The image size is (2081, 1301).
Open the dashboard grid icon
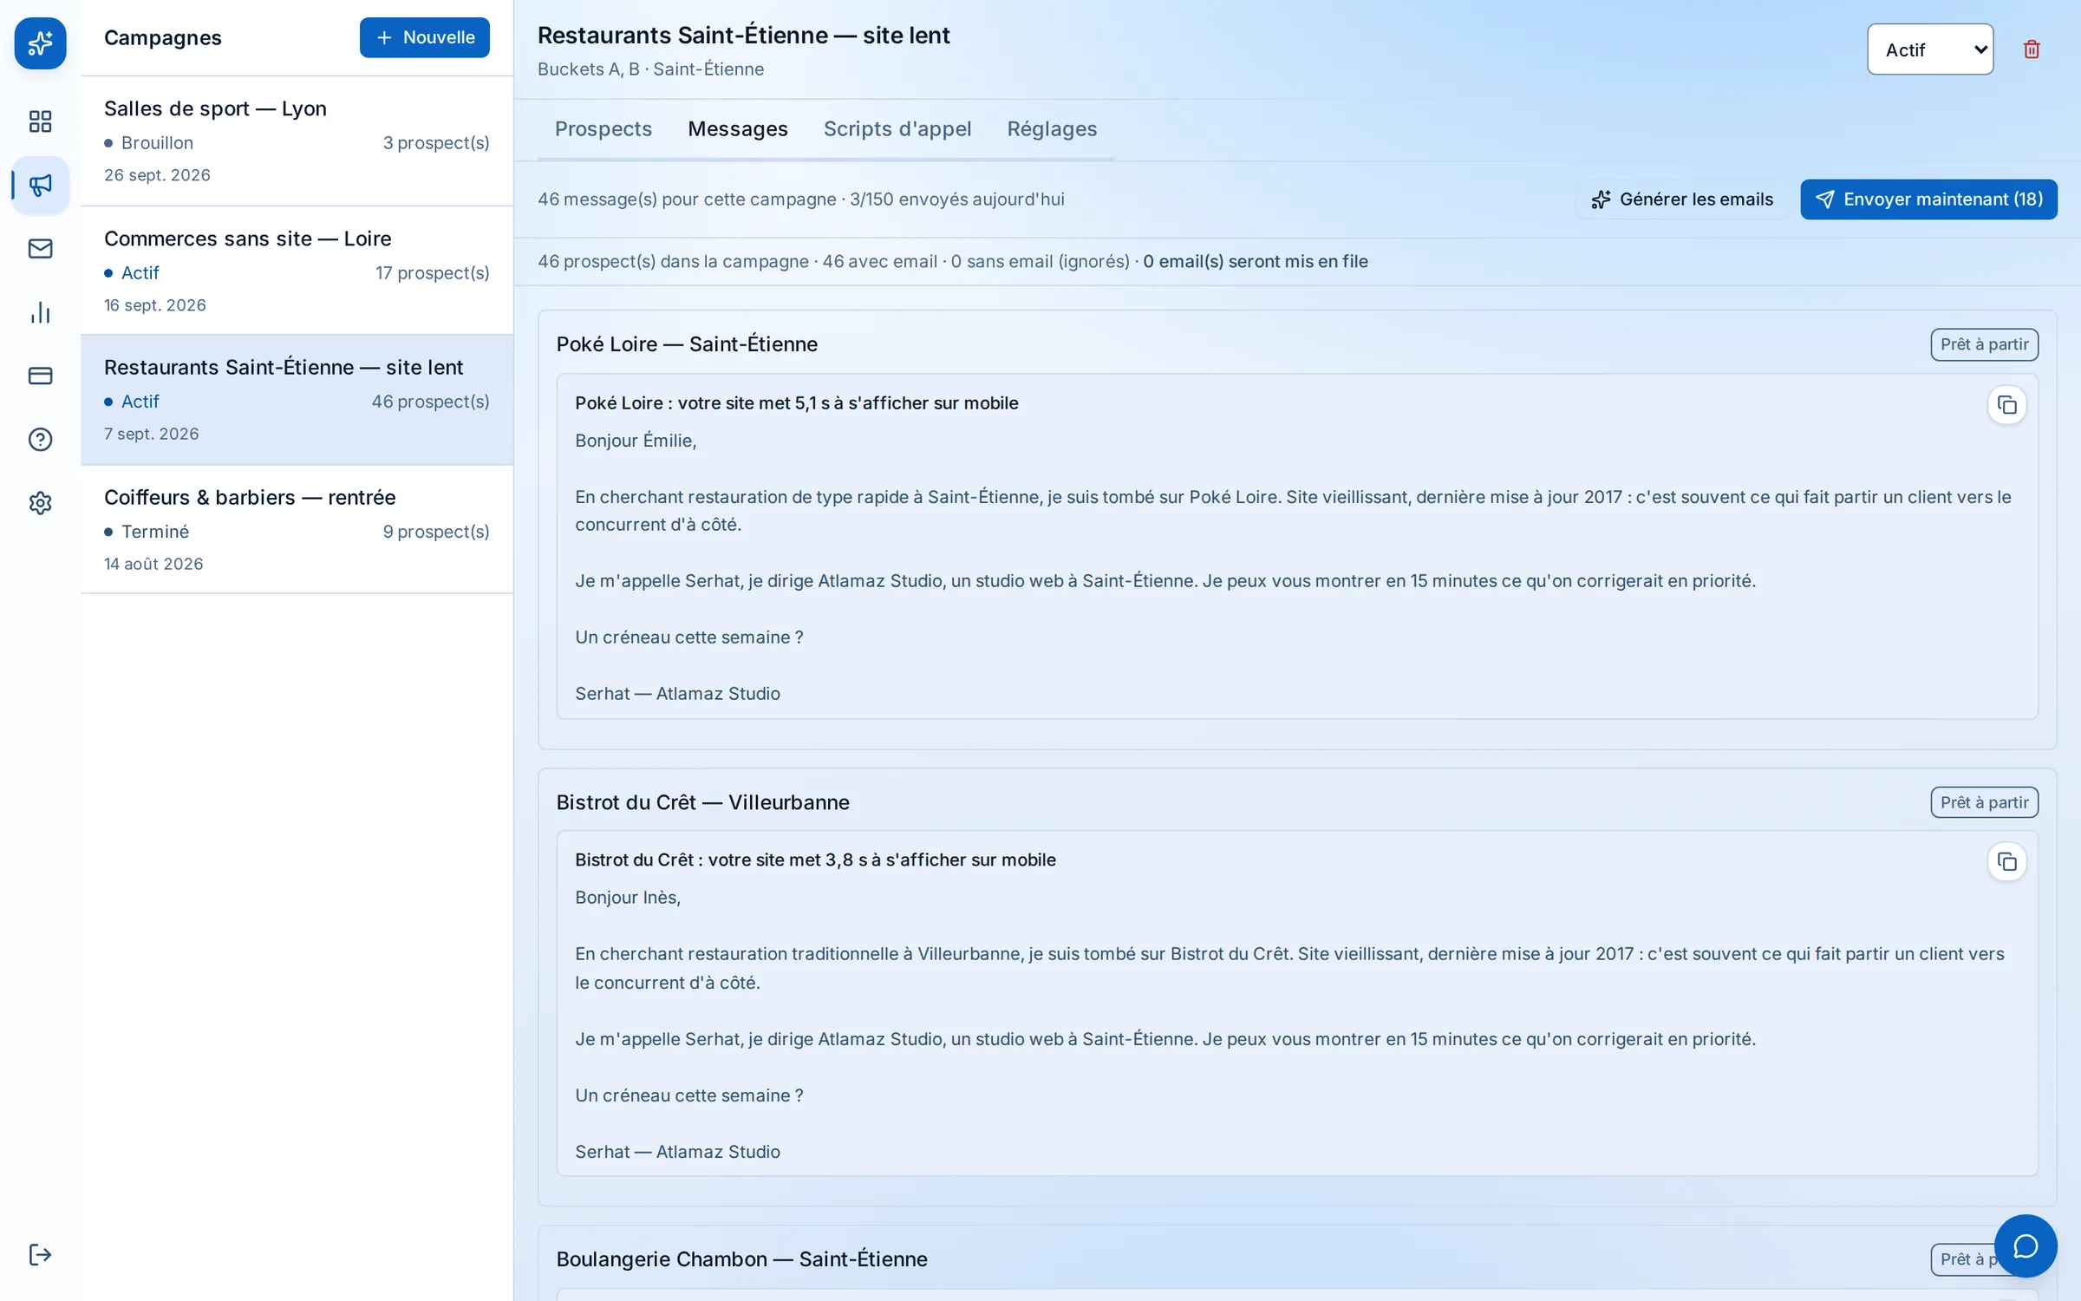coord(40,121)
